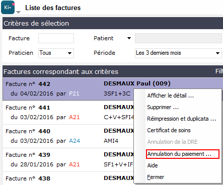This screenshot has height=185, width=223.
Task: Click Fermer in the context menu
Action: click(156, 177)
